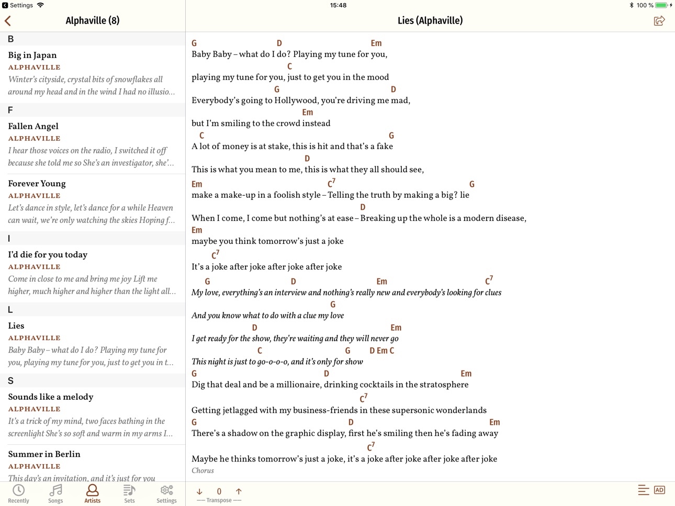Open the Recently tab
This screenshot has width=675, height=506.
pyautogui.click(x=19, y=493)
